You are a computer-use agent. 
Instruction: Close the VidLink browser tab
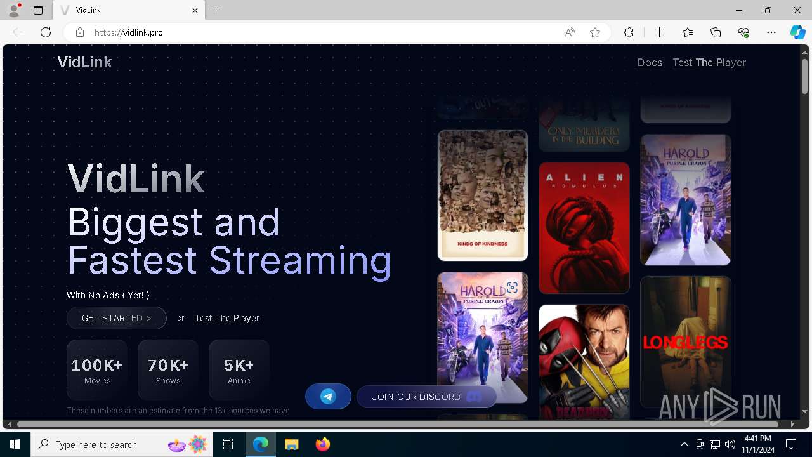click(x=195, y=10)
